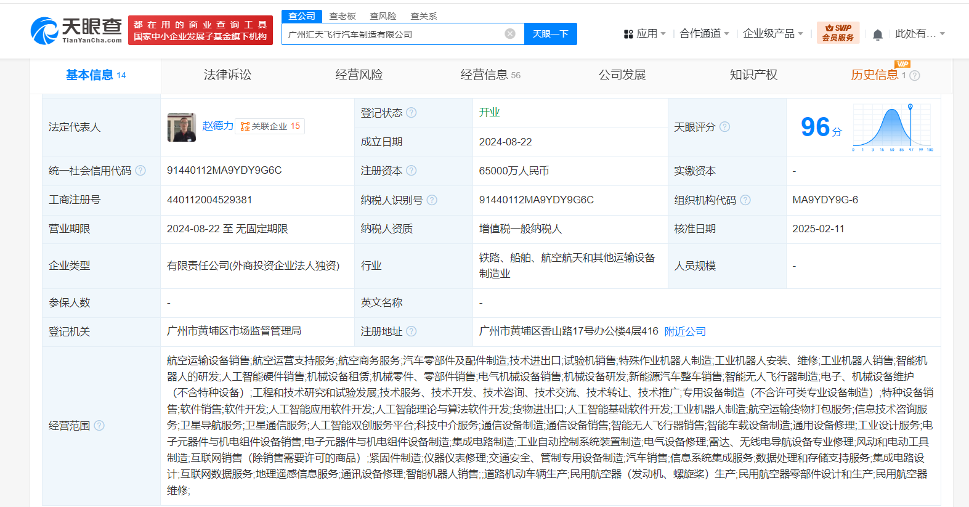
Task: Open the 企业级产品 dropdown
Action: [772, 34]
